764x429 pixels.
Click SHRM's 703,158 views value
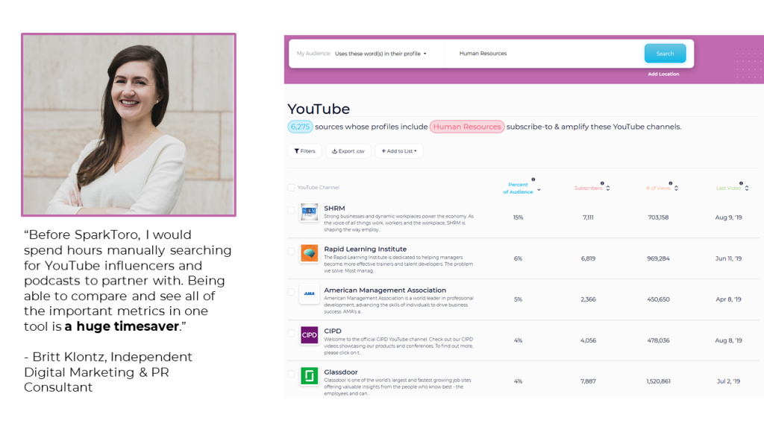(x=658, y=217)
